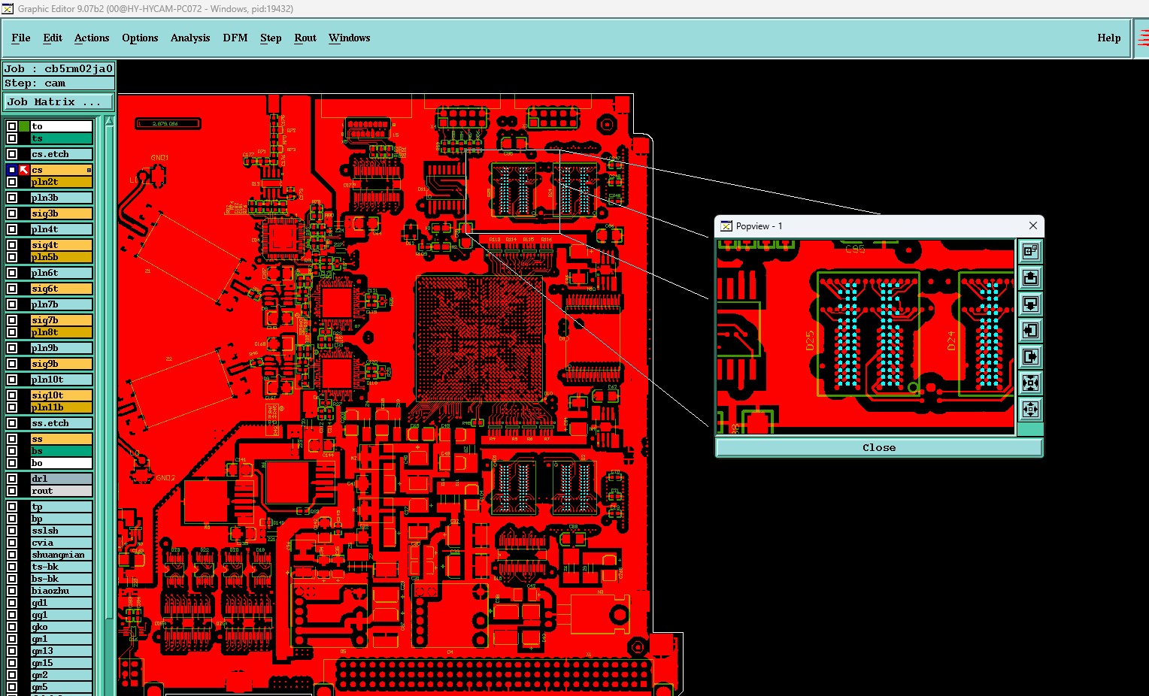Enable display checkbox for layer 'drl'

12,479
